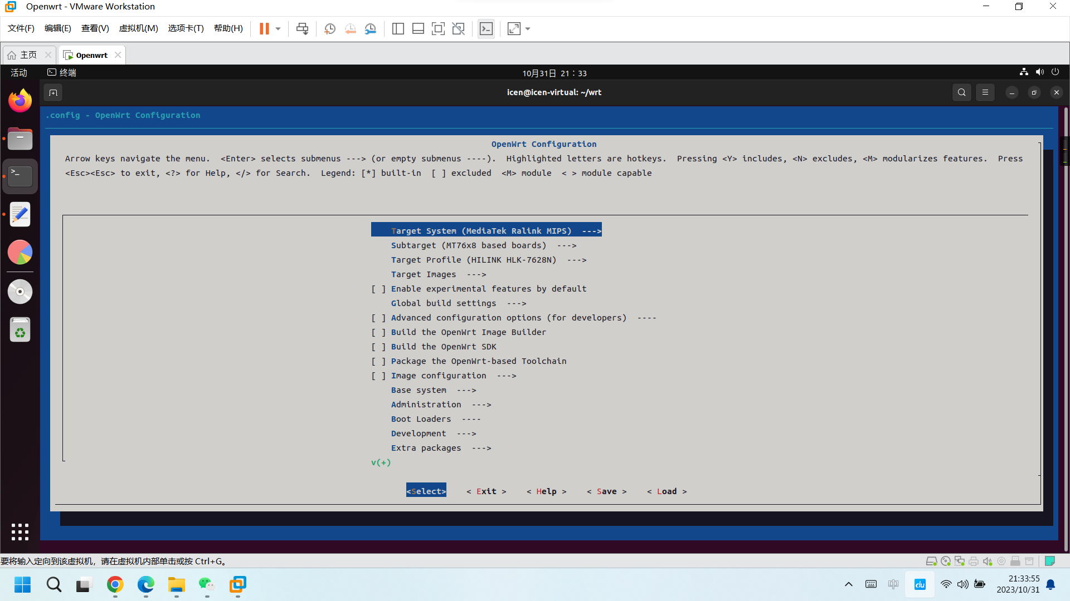Click the < Load > button
Image resolution: width=1070 pixels, height=601 pixels.
point(667,491)
